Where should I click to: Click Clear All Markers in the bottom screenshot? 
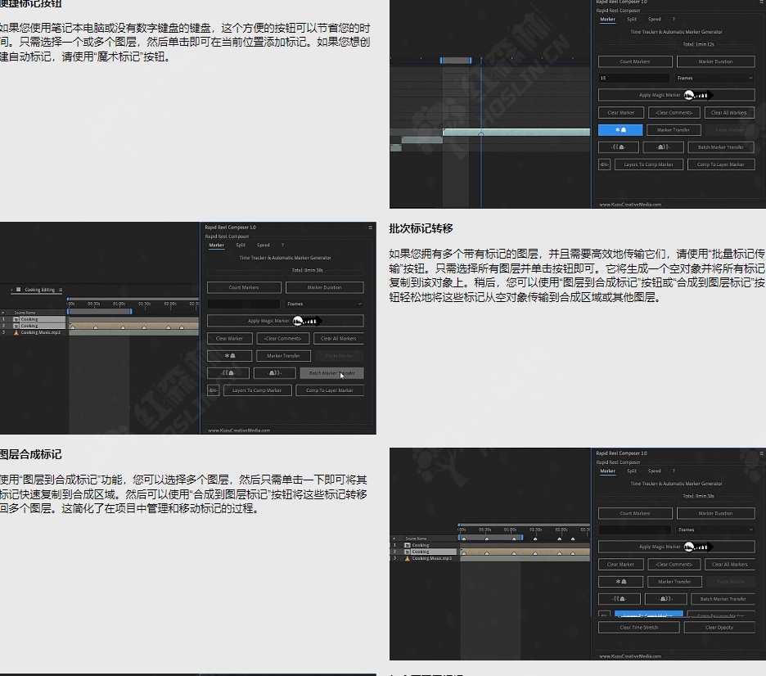tap(730, 564)
